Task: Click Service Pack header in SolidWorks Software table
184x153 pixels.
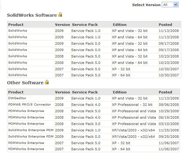Action: [x=85, y=25]
